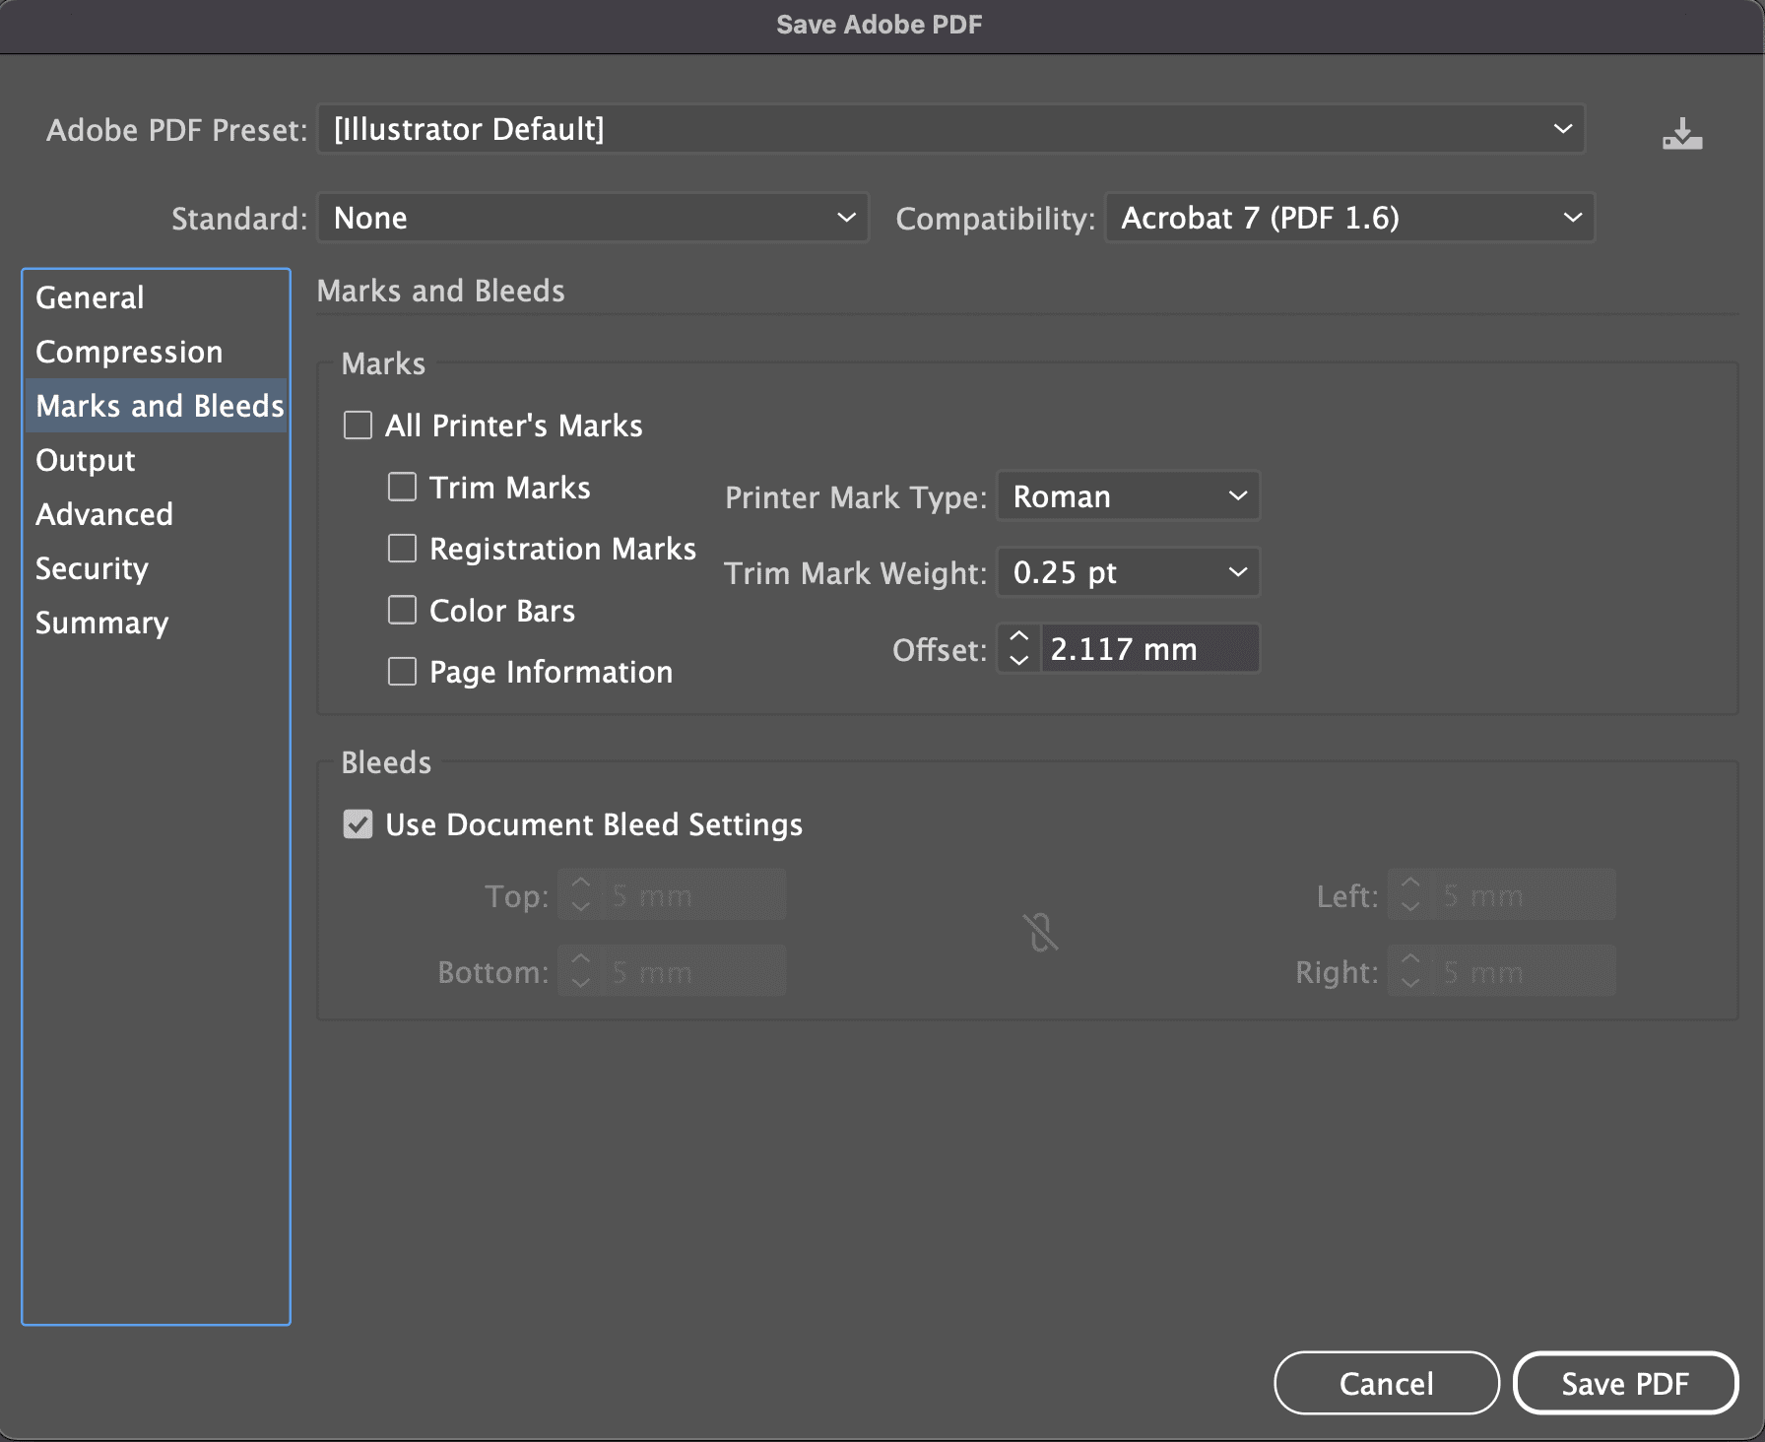Open Trim Mark Weight dropdown

1129,572
